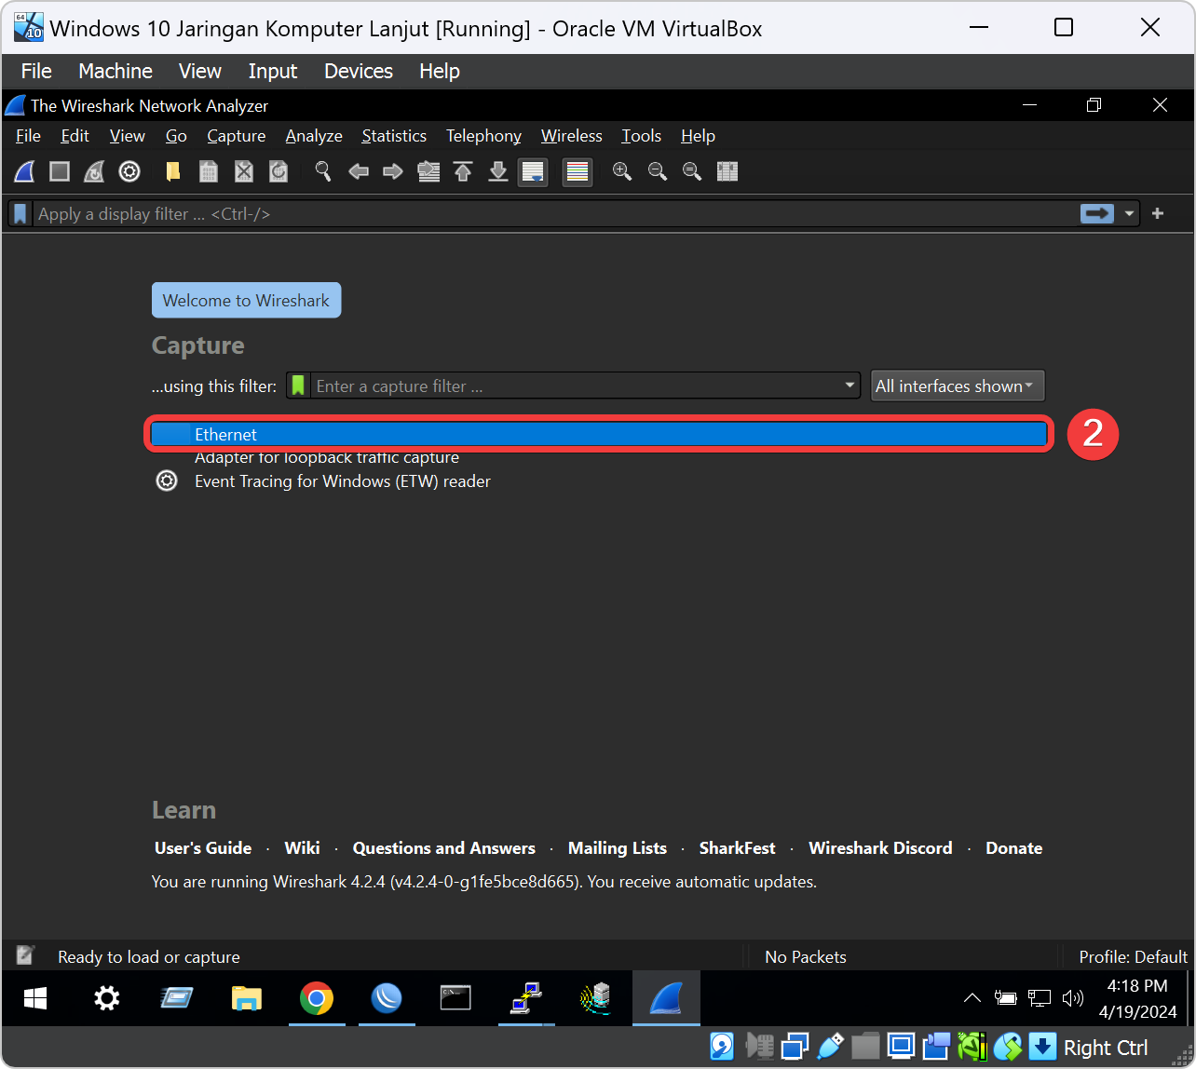Expand capture filter history dropdown
Viewport: 1196px width, 1069px height.
pyautogui.click(x=849, y=386)
